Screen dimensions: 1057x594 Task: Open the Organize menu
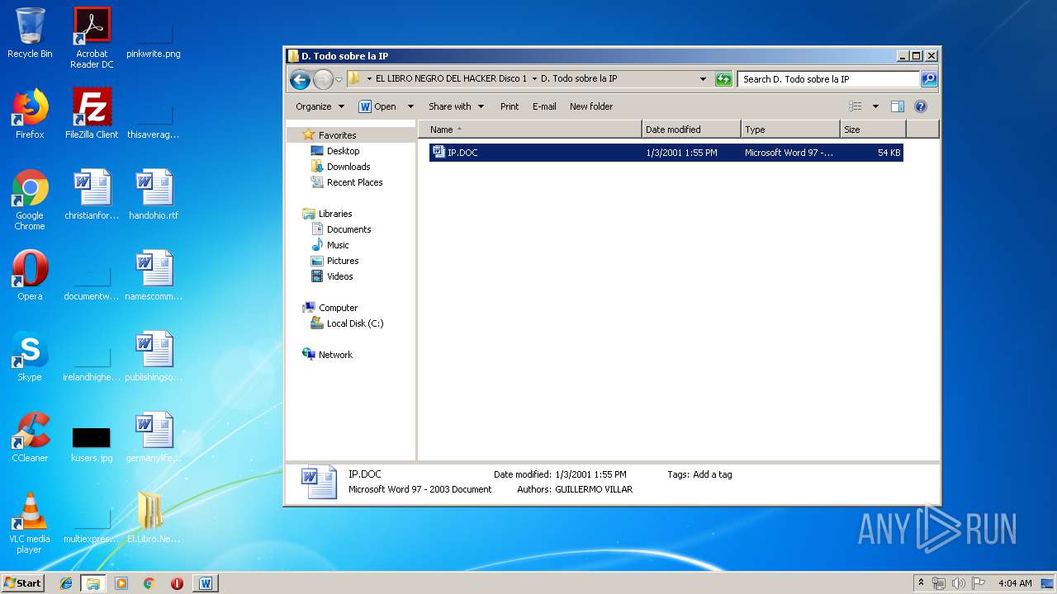pos(320,106)
